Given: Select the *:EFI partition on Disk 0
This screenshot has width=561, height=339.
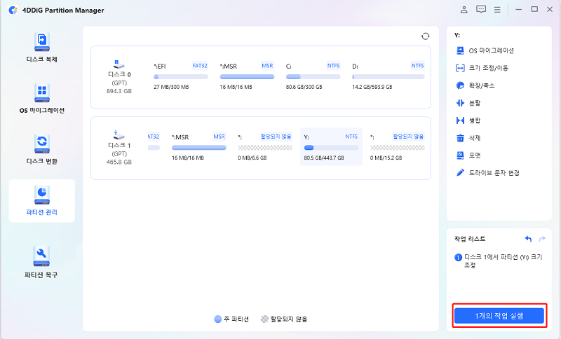Looking at the screenshot, I should pyautogui.click(x=181, y=76).
